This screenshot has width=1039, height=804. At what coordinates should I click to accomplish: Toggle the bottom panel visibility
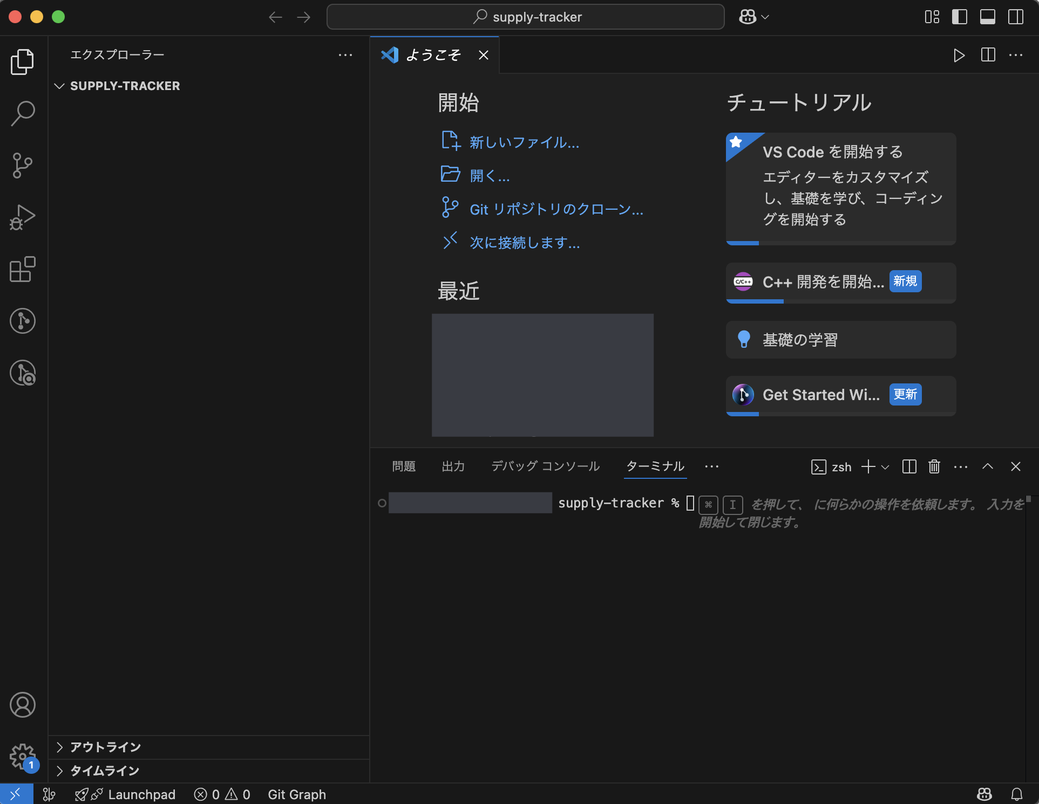pos(988,17)
